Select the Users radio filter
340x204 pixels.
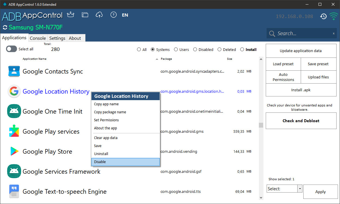tap(176, 49)
